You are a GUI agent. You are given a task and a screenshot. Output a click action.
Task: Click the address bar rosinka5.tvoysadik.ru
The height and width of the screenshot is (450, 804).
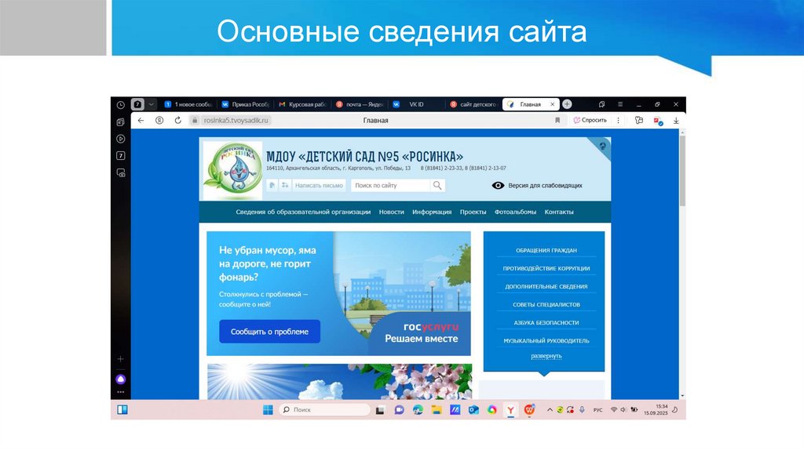click(x=236, y=120)
